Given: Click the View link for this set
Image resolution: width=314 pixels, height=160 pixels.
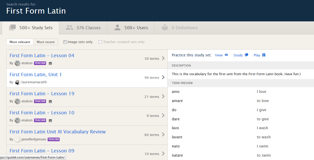Looking at the screenshot, I should click(x=219, y=55).
